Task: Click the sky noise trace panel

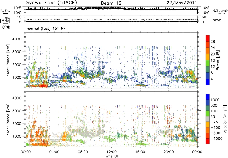Action: tap(111, 10)
